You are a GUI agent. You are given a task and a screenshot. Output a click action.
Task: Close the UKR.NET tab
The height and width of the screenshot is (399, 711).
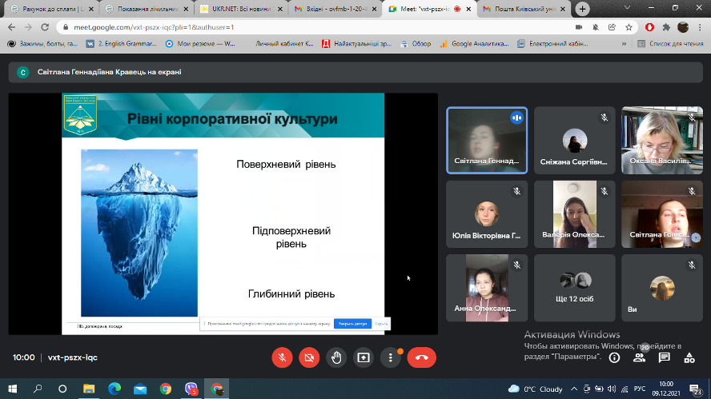(279, 9)
